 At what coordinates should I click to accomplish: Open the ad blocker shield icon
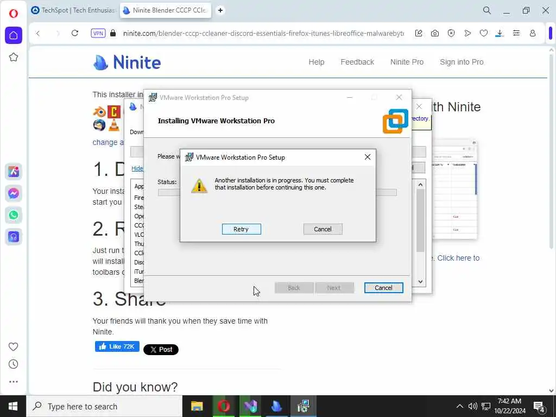click(x=451, y=33)
